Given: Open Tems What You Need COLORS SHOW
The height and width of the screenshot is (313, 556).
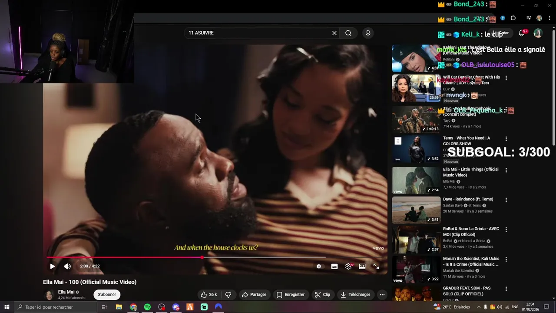Looking at the screenshot, I should 416,149.
